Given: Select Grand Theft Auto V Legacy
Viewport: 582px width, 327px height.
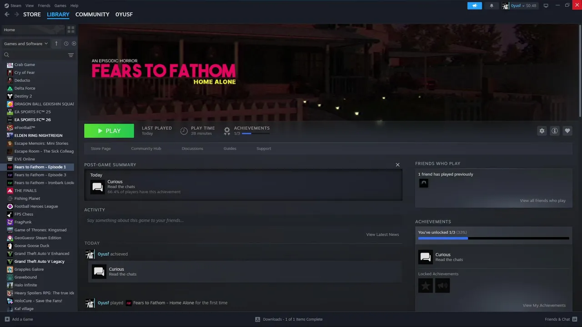Looking at the screenshot, I should coord(39,262).
